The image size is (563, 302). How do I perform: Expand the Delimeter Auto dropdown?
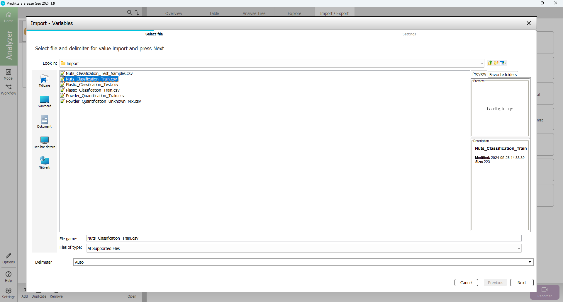(530, 262)
